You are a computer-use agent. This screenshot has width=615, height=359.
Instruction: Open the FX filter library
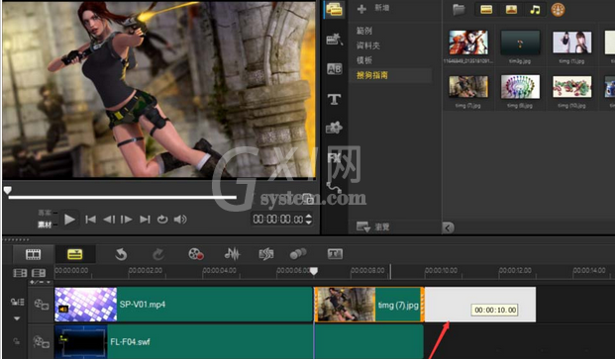tap(334, 157)
